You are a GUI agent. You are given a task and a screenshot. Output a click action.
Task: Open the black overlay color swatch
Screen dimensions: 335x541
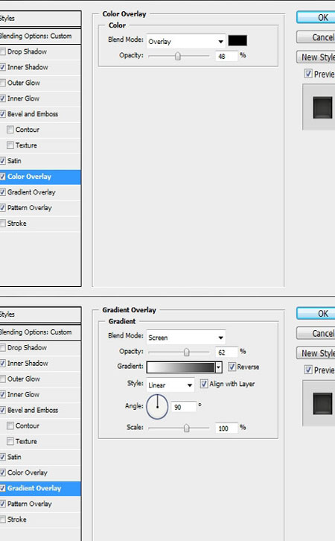point(237,40)
